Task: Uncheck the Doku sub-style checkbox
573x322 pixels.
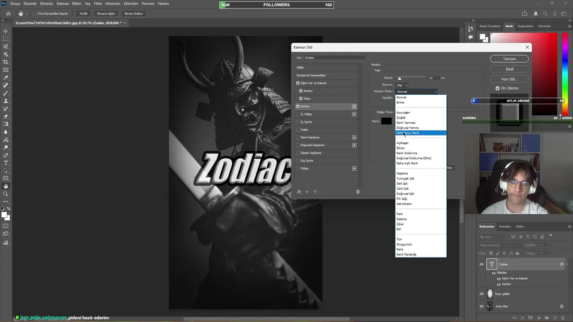Action: tap(301, 98)
